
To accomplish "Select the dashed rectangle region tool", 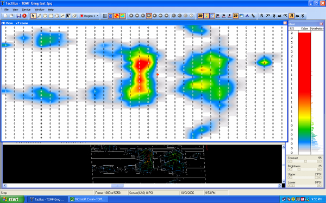I will [51, 16].
